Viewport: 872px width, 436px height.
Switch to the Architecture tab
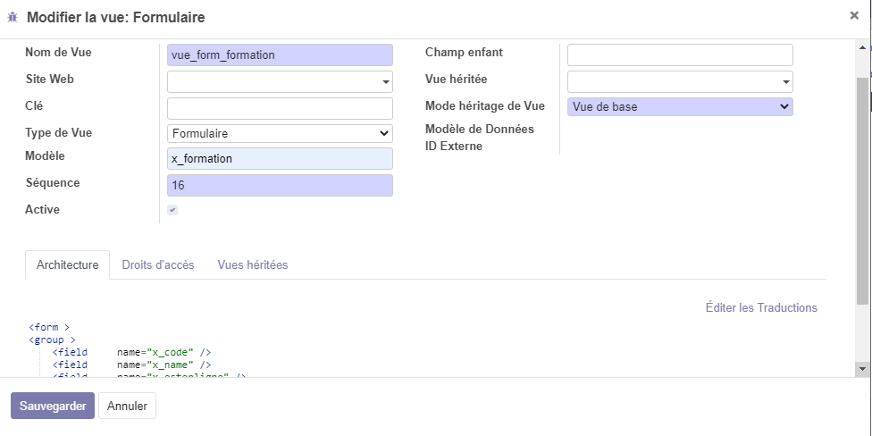pos(67,265)
